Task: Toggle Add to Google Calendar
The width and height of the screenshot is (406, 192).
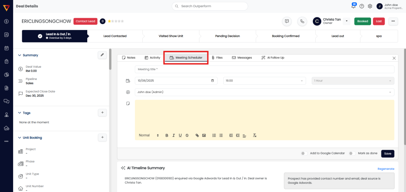Action: 304,153
